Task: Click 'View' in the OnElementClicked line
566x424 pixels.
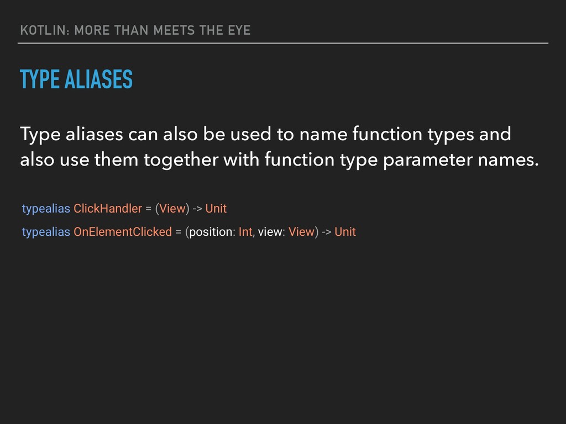Action: tap(301, 232)
